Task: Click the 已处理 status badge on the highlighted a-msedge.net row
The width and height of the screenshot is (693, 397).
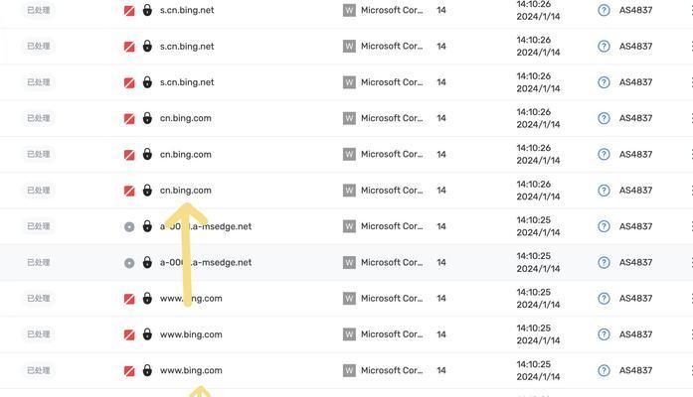Action: tap(39, 262)
